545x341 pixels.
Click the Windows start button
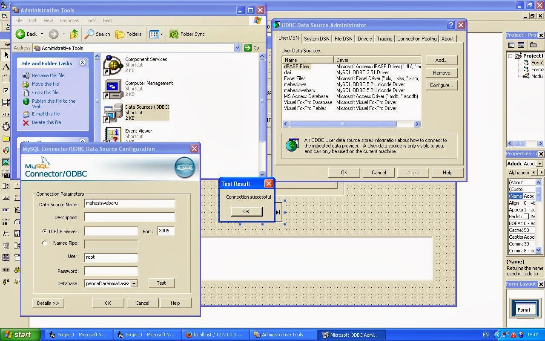click(x=20, y=335)
